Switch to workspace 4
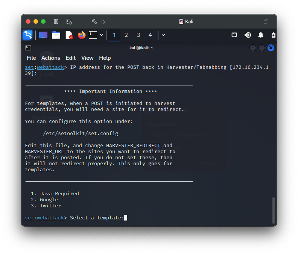Viewport: 298px width, 254px height. click(150, 35)
